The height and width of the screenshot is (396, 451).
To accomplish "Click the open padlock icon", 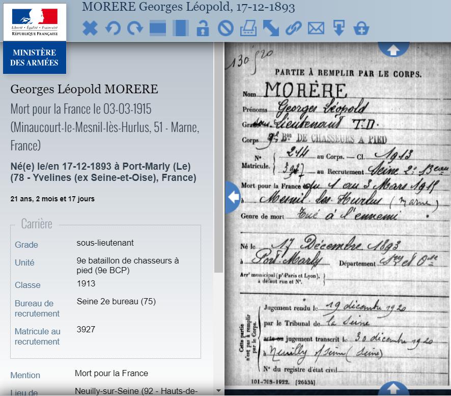I will point(203,28).
